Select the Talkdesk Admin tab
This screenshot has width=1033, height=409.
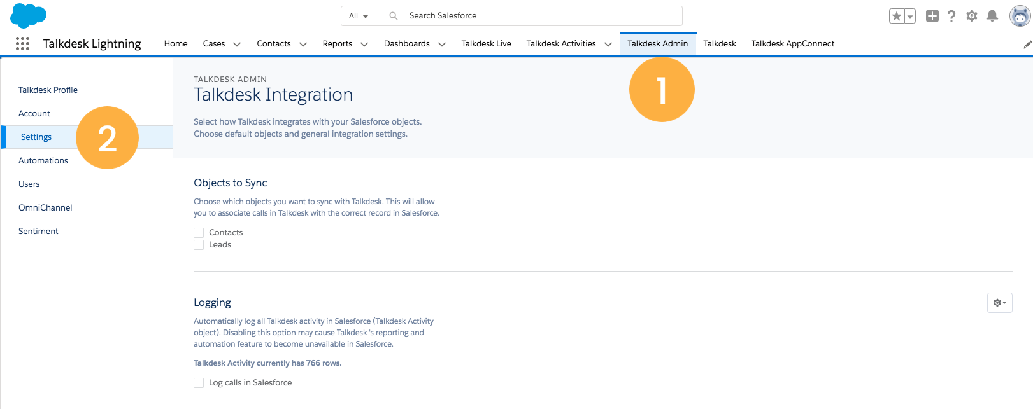pos(658,43)
